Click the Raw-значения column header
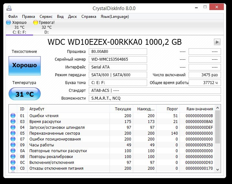The image size is (232, 184). coord(197,109)
